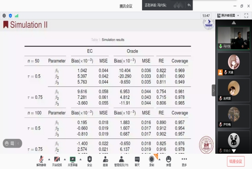Select the speaker's video thumbnail
252x169 pixels.
[x=234, y=38]
